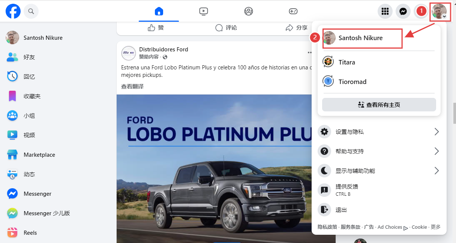Click the Facebook logo

pyautogui.click(x=13, y=11)
